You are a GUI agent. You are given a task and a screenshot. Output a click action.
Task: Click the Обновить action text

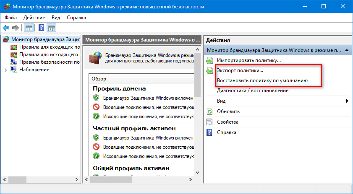click(228, 111)
